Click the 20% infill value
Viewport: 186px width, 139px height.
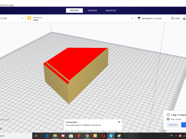pos(177,19)
